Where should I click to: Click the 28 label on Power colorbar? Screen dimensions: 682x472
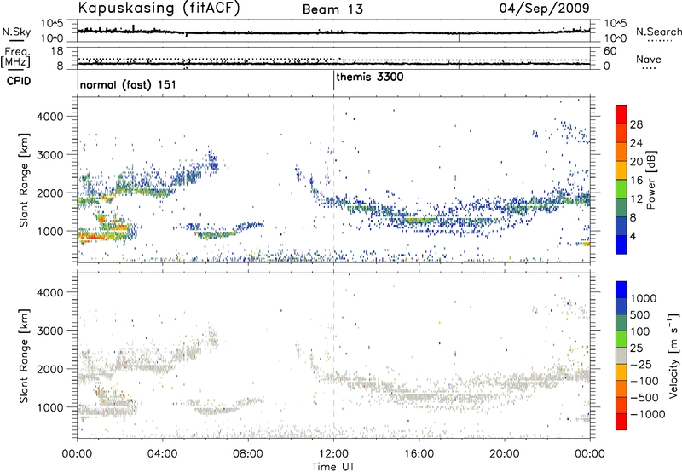(x=636, y=124)
